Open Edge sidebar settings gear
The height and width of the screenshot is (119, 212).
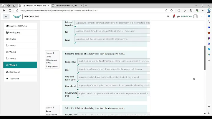(x=209, y=113)
